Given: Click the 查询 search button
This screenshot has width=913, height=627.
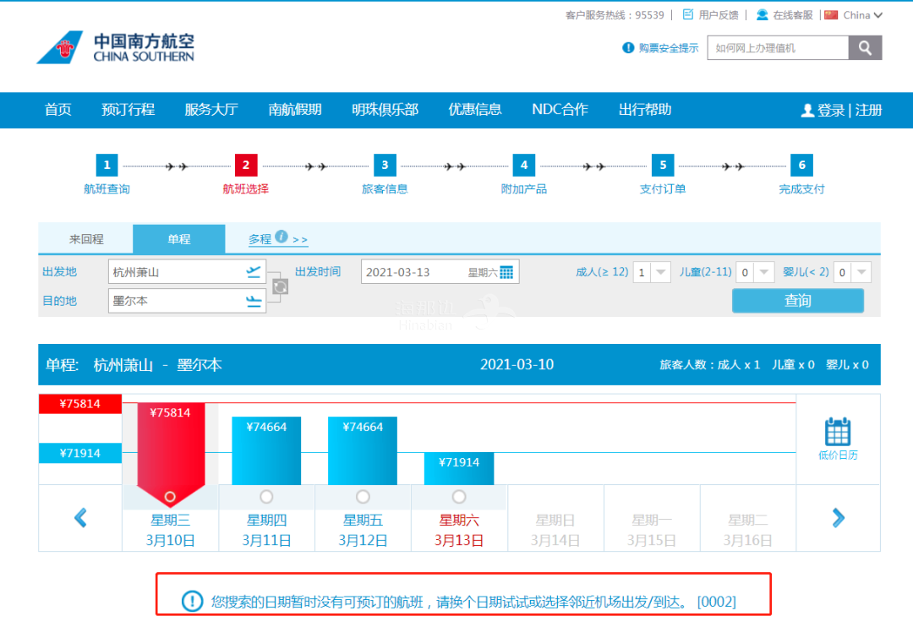Looking at the screenshot, I should (797, 301).
